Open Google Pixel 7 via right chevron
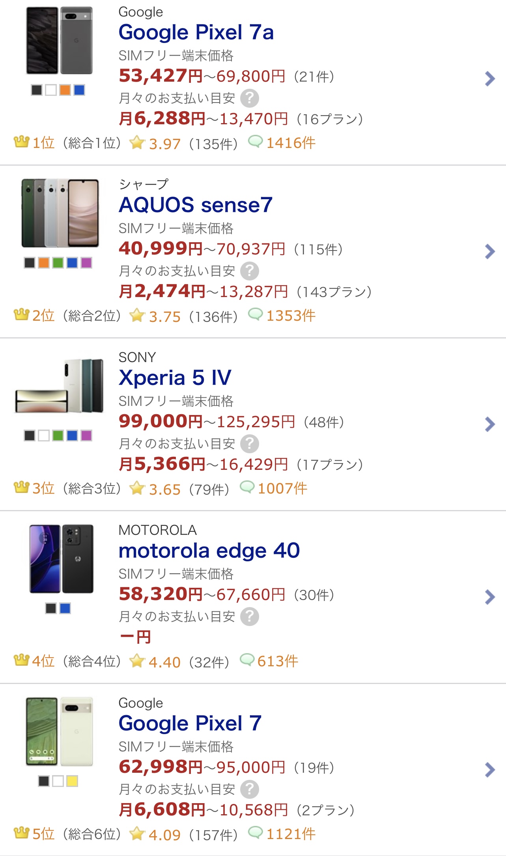506x856 pixels. coord(489,770)
